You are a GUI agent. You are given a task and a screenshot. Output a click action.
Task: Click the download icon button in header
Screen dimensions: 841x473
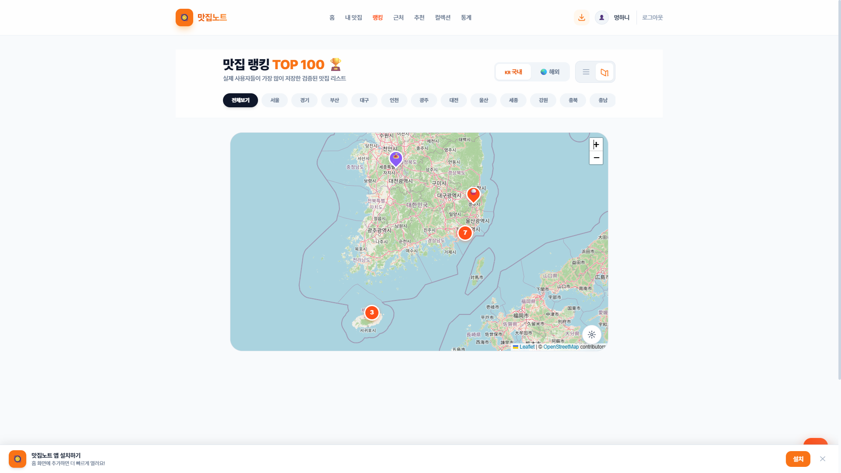click(582, 18)
